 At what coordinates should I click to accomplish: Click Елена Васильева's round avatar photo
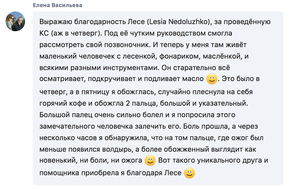pyautogui.click(x=15, y=21)
